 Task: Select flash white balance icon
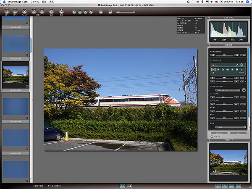pos(242,69)
